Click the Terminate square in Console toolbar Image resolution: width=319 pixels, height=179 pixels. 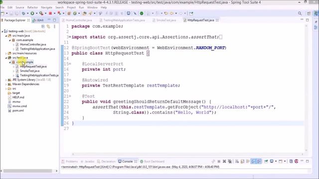219,161
